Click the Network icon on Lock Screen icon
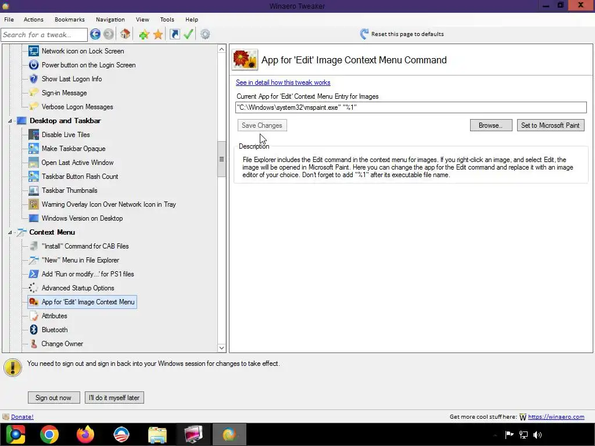The image size is (595, 446). click(34, 51)
